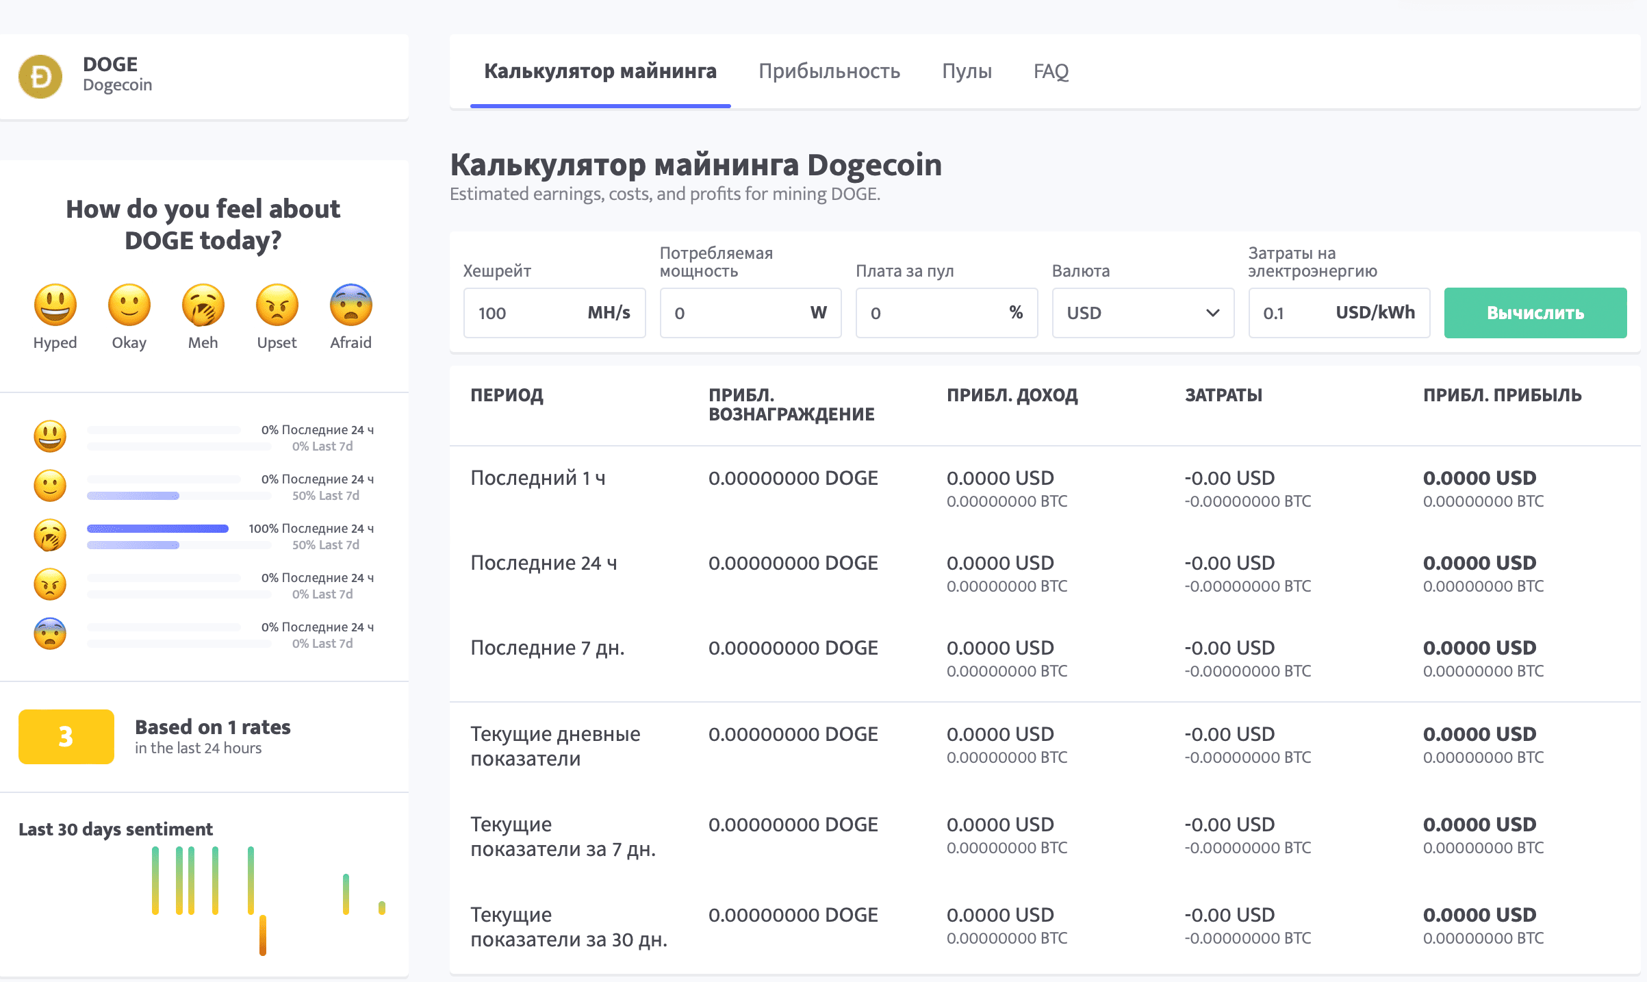
Task: Open the Пулы tab
Action: tap(967, 71)
